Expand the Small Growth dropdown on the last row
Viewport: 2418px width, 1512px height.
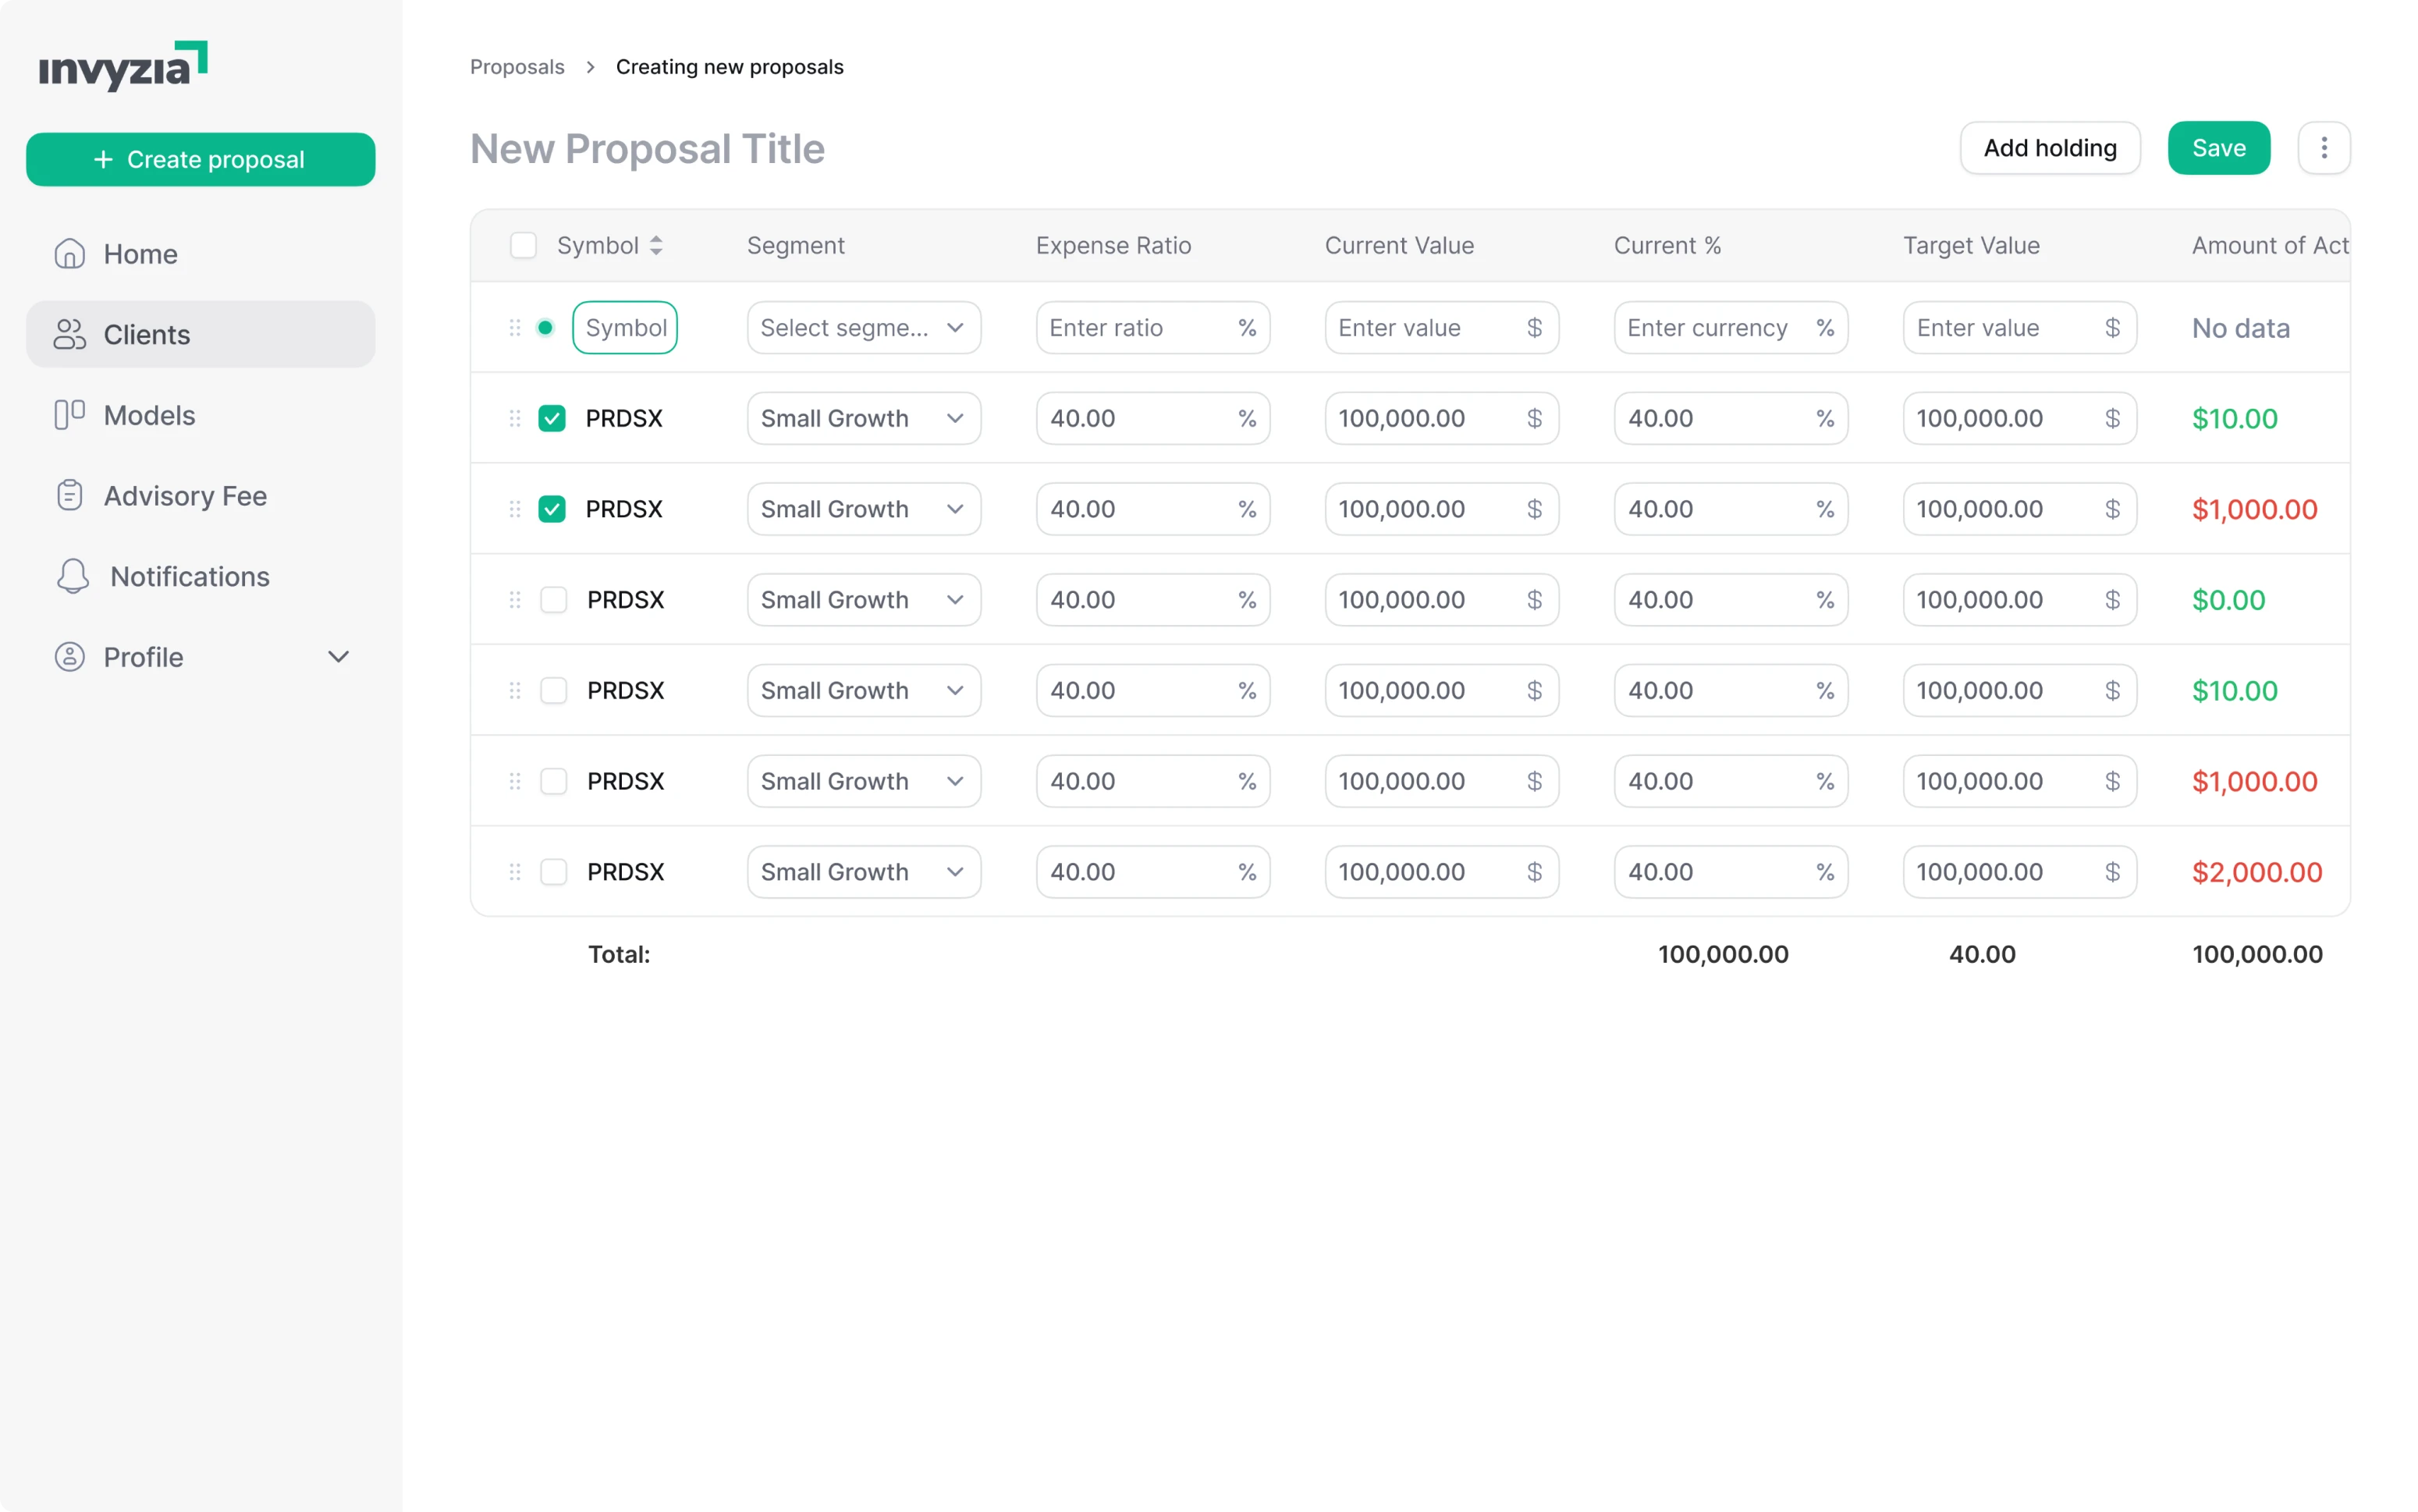862,871
